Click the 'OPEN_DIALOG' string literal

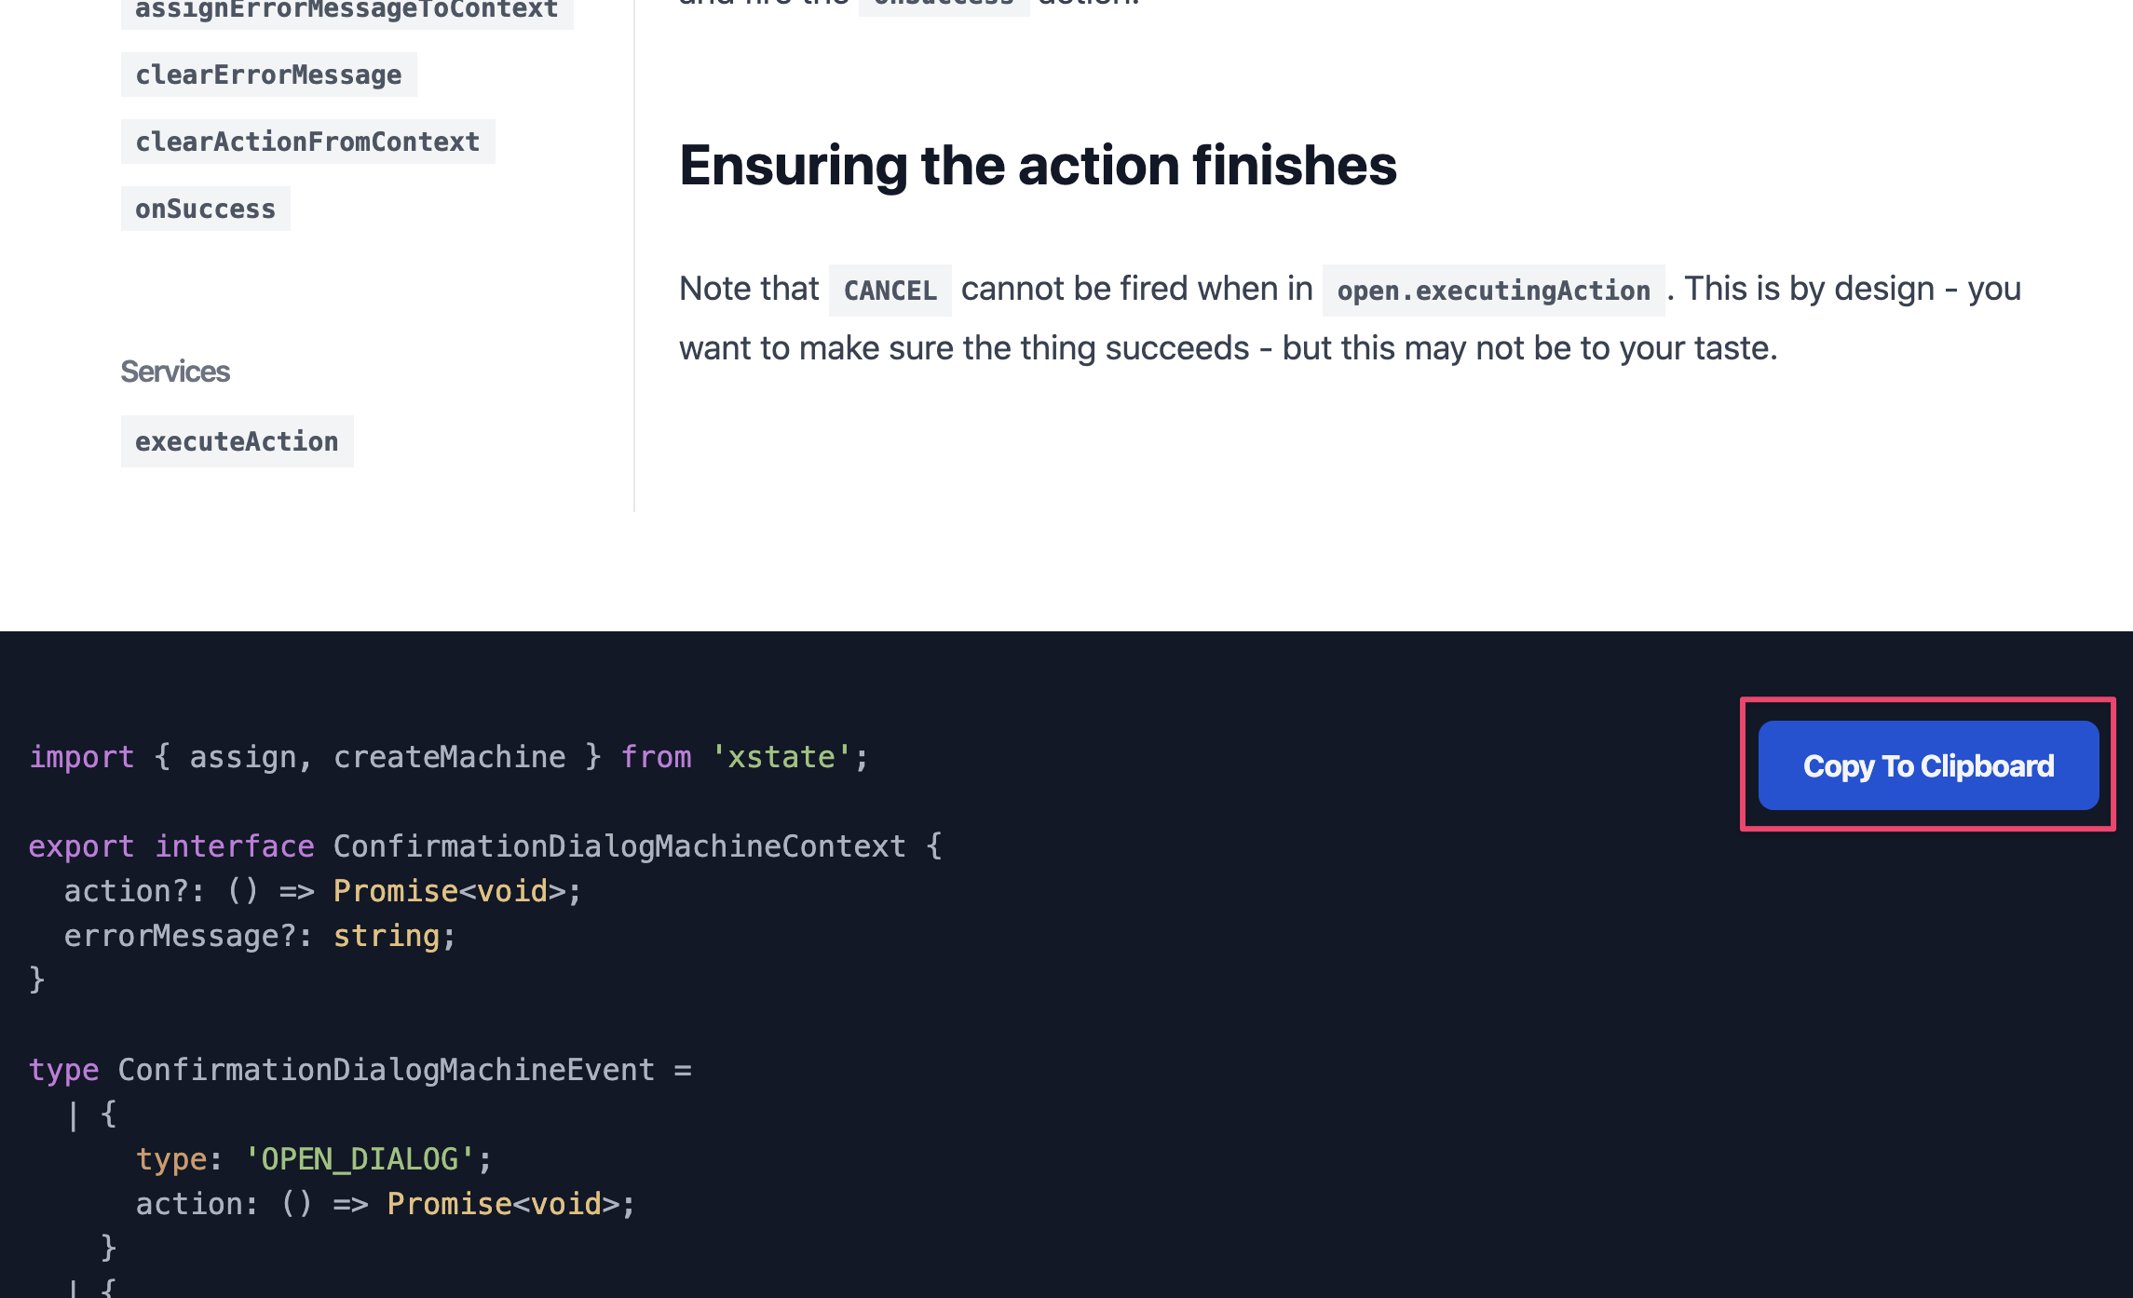click(360, 1159)
